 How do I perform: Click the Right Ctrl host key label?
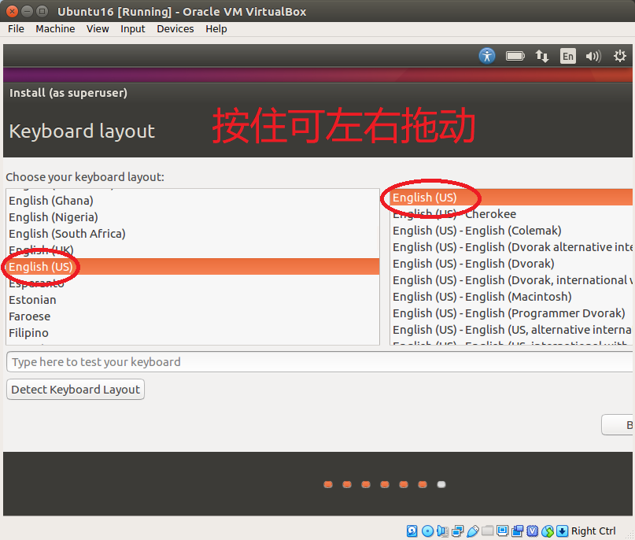click(x=593, y=531)
